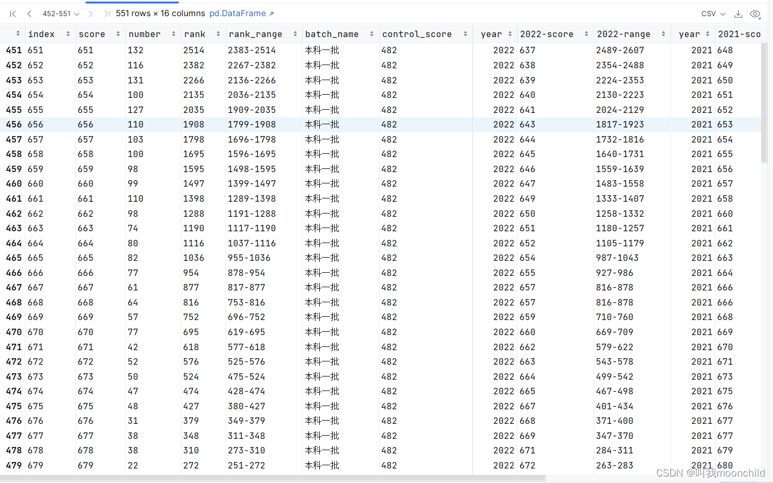Viewport: 773px width, 483px height.
Task: Go to first page icon
Action: [13, 13]
